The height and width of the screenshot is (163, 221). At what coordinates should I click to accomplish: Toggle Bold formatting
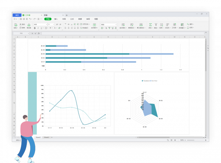tap(35, 28)
